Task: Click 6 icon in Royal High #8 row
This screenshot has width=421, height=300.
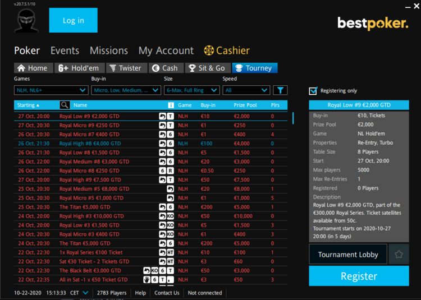Action: click(x=170, y=144)
